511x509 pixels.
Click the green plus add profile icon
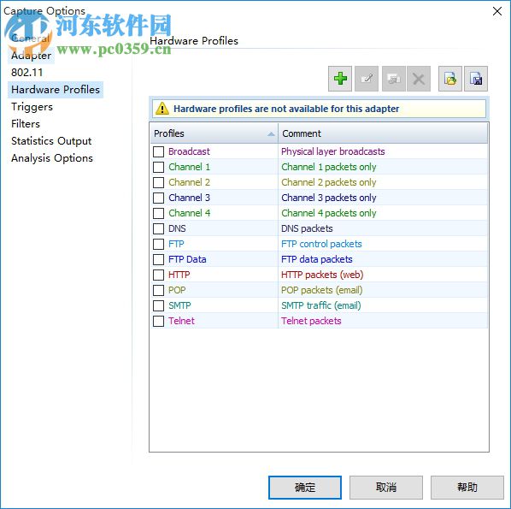(340, 79)
